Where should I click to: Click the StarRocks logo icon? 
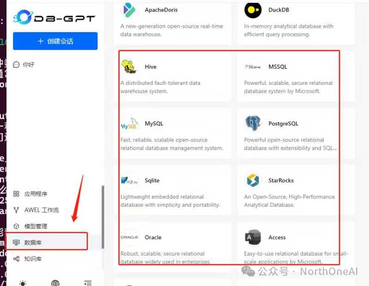click(253, 180)
